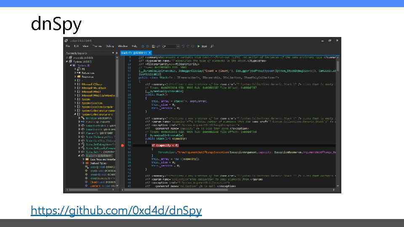This screenshot has width=404, height=227.
Task: Open the View menu in dnSpy
Action: click(85, 46)
